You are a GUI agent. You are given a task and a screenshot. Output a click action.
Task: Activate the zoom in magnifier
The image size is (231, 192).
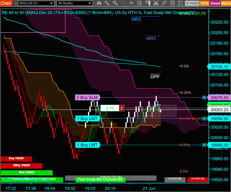(115, 3)
